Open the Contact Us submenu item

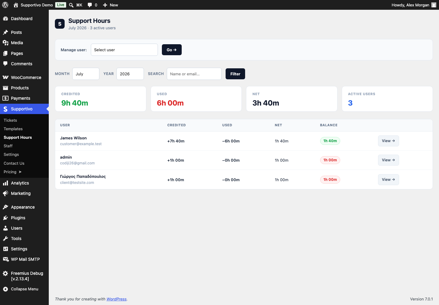(x=14, y=163)
